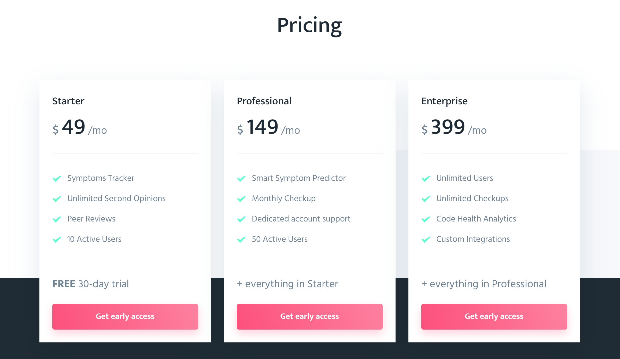Click the checkmark beside 10 Active Users
Image resolution: width=620 pixels, height=359 pixels.
(x=57, y=239)
